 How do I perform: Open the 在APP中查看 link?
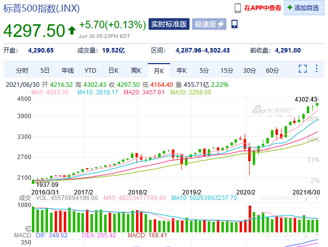point(263,8)
